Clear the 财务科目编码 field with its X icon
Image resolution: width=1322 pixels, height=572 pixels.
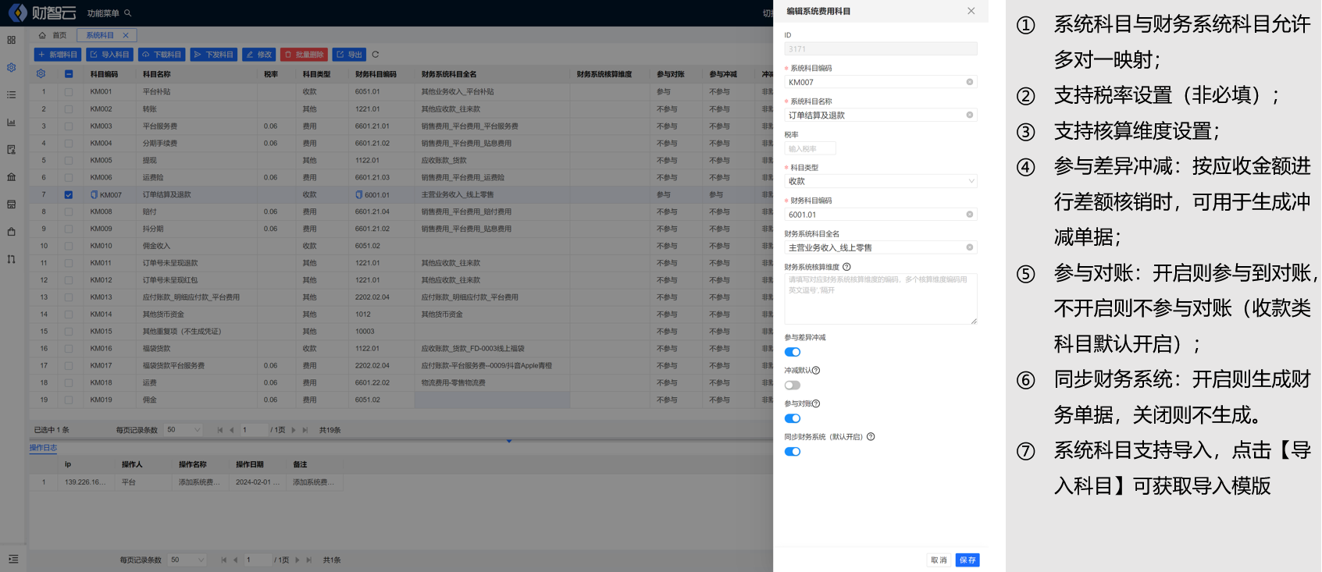pos(970,215)
